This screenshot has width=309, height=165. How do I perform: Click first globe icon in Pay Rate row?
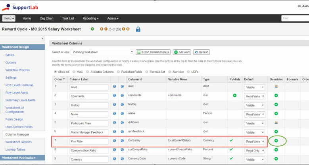115,141
